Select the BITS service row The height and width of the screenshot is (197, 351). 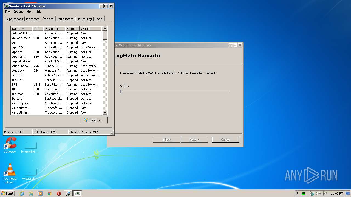tap(56, 89)
